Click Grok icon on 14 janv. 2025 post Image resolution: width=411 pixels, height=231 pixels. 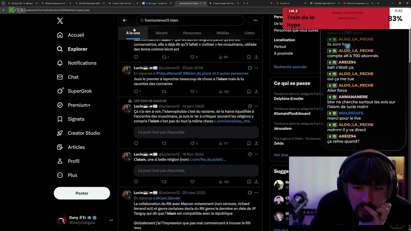(250, 106)
